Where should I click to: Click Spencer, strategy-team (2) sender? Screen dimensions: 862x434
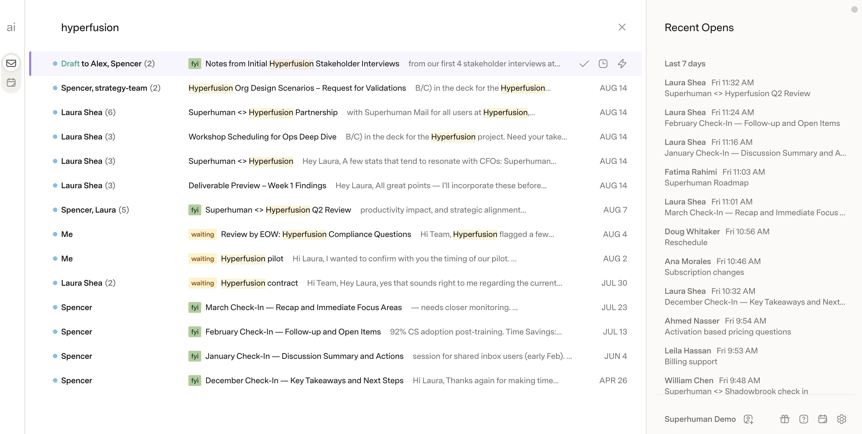click(111, 88)
